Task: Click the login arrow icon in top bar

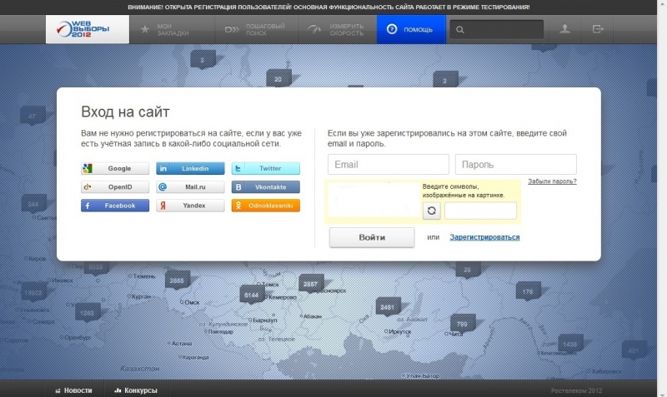Action: tap(598, 29)
